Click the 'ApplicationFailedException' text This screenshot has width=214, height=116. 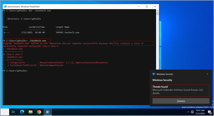click(92, 62)
